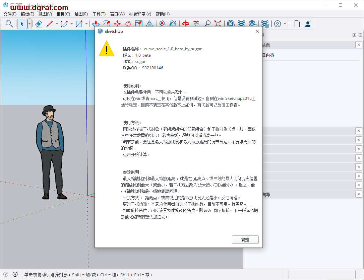Choose the Pan hand tool
The height and width of the screenshot is (280, 364).
click(196, 23)
